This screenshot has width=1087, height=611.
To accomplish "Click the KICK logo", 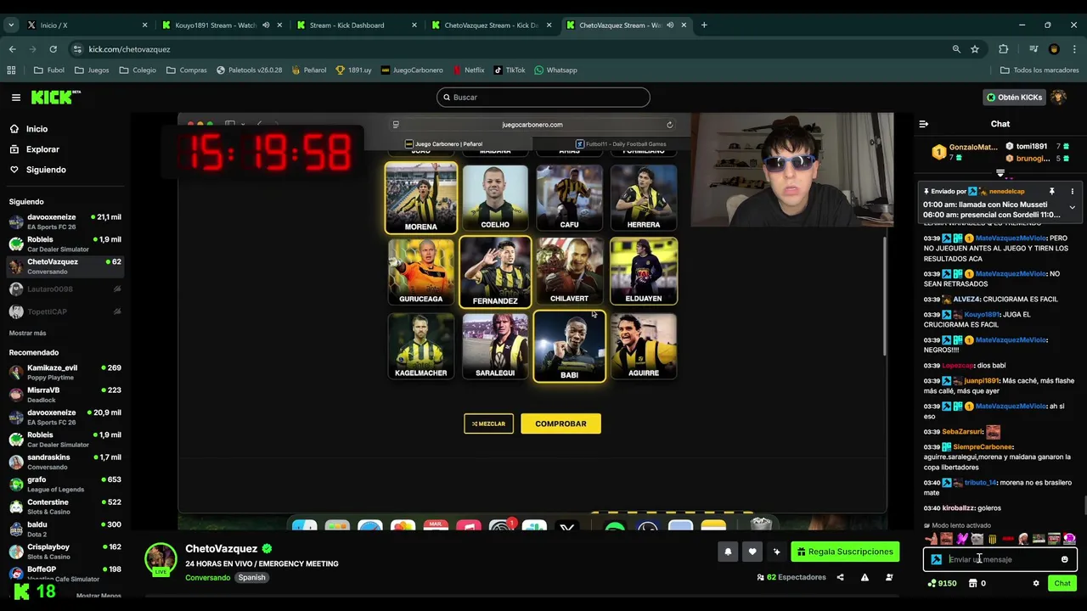I will click(55, 98).
